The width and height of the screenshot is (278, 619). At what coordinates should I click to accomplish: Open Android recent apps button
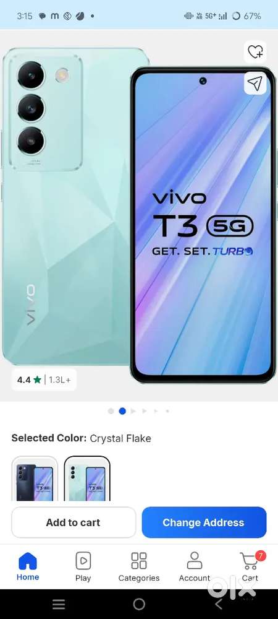(x=59, y=604)
